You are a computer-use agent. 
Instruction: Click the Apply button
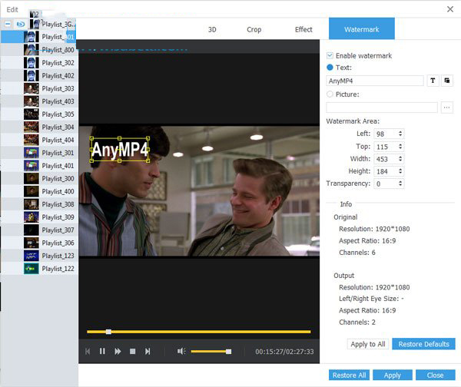pos(392,375)
